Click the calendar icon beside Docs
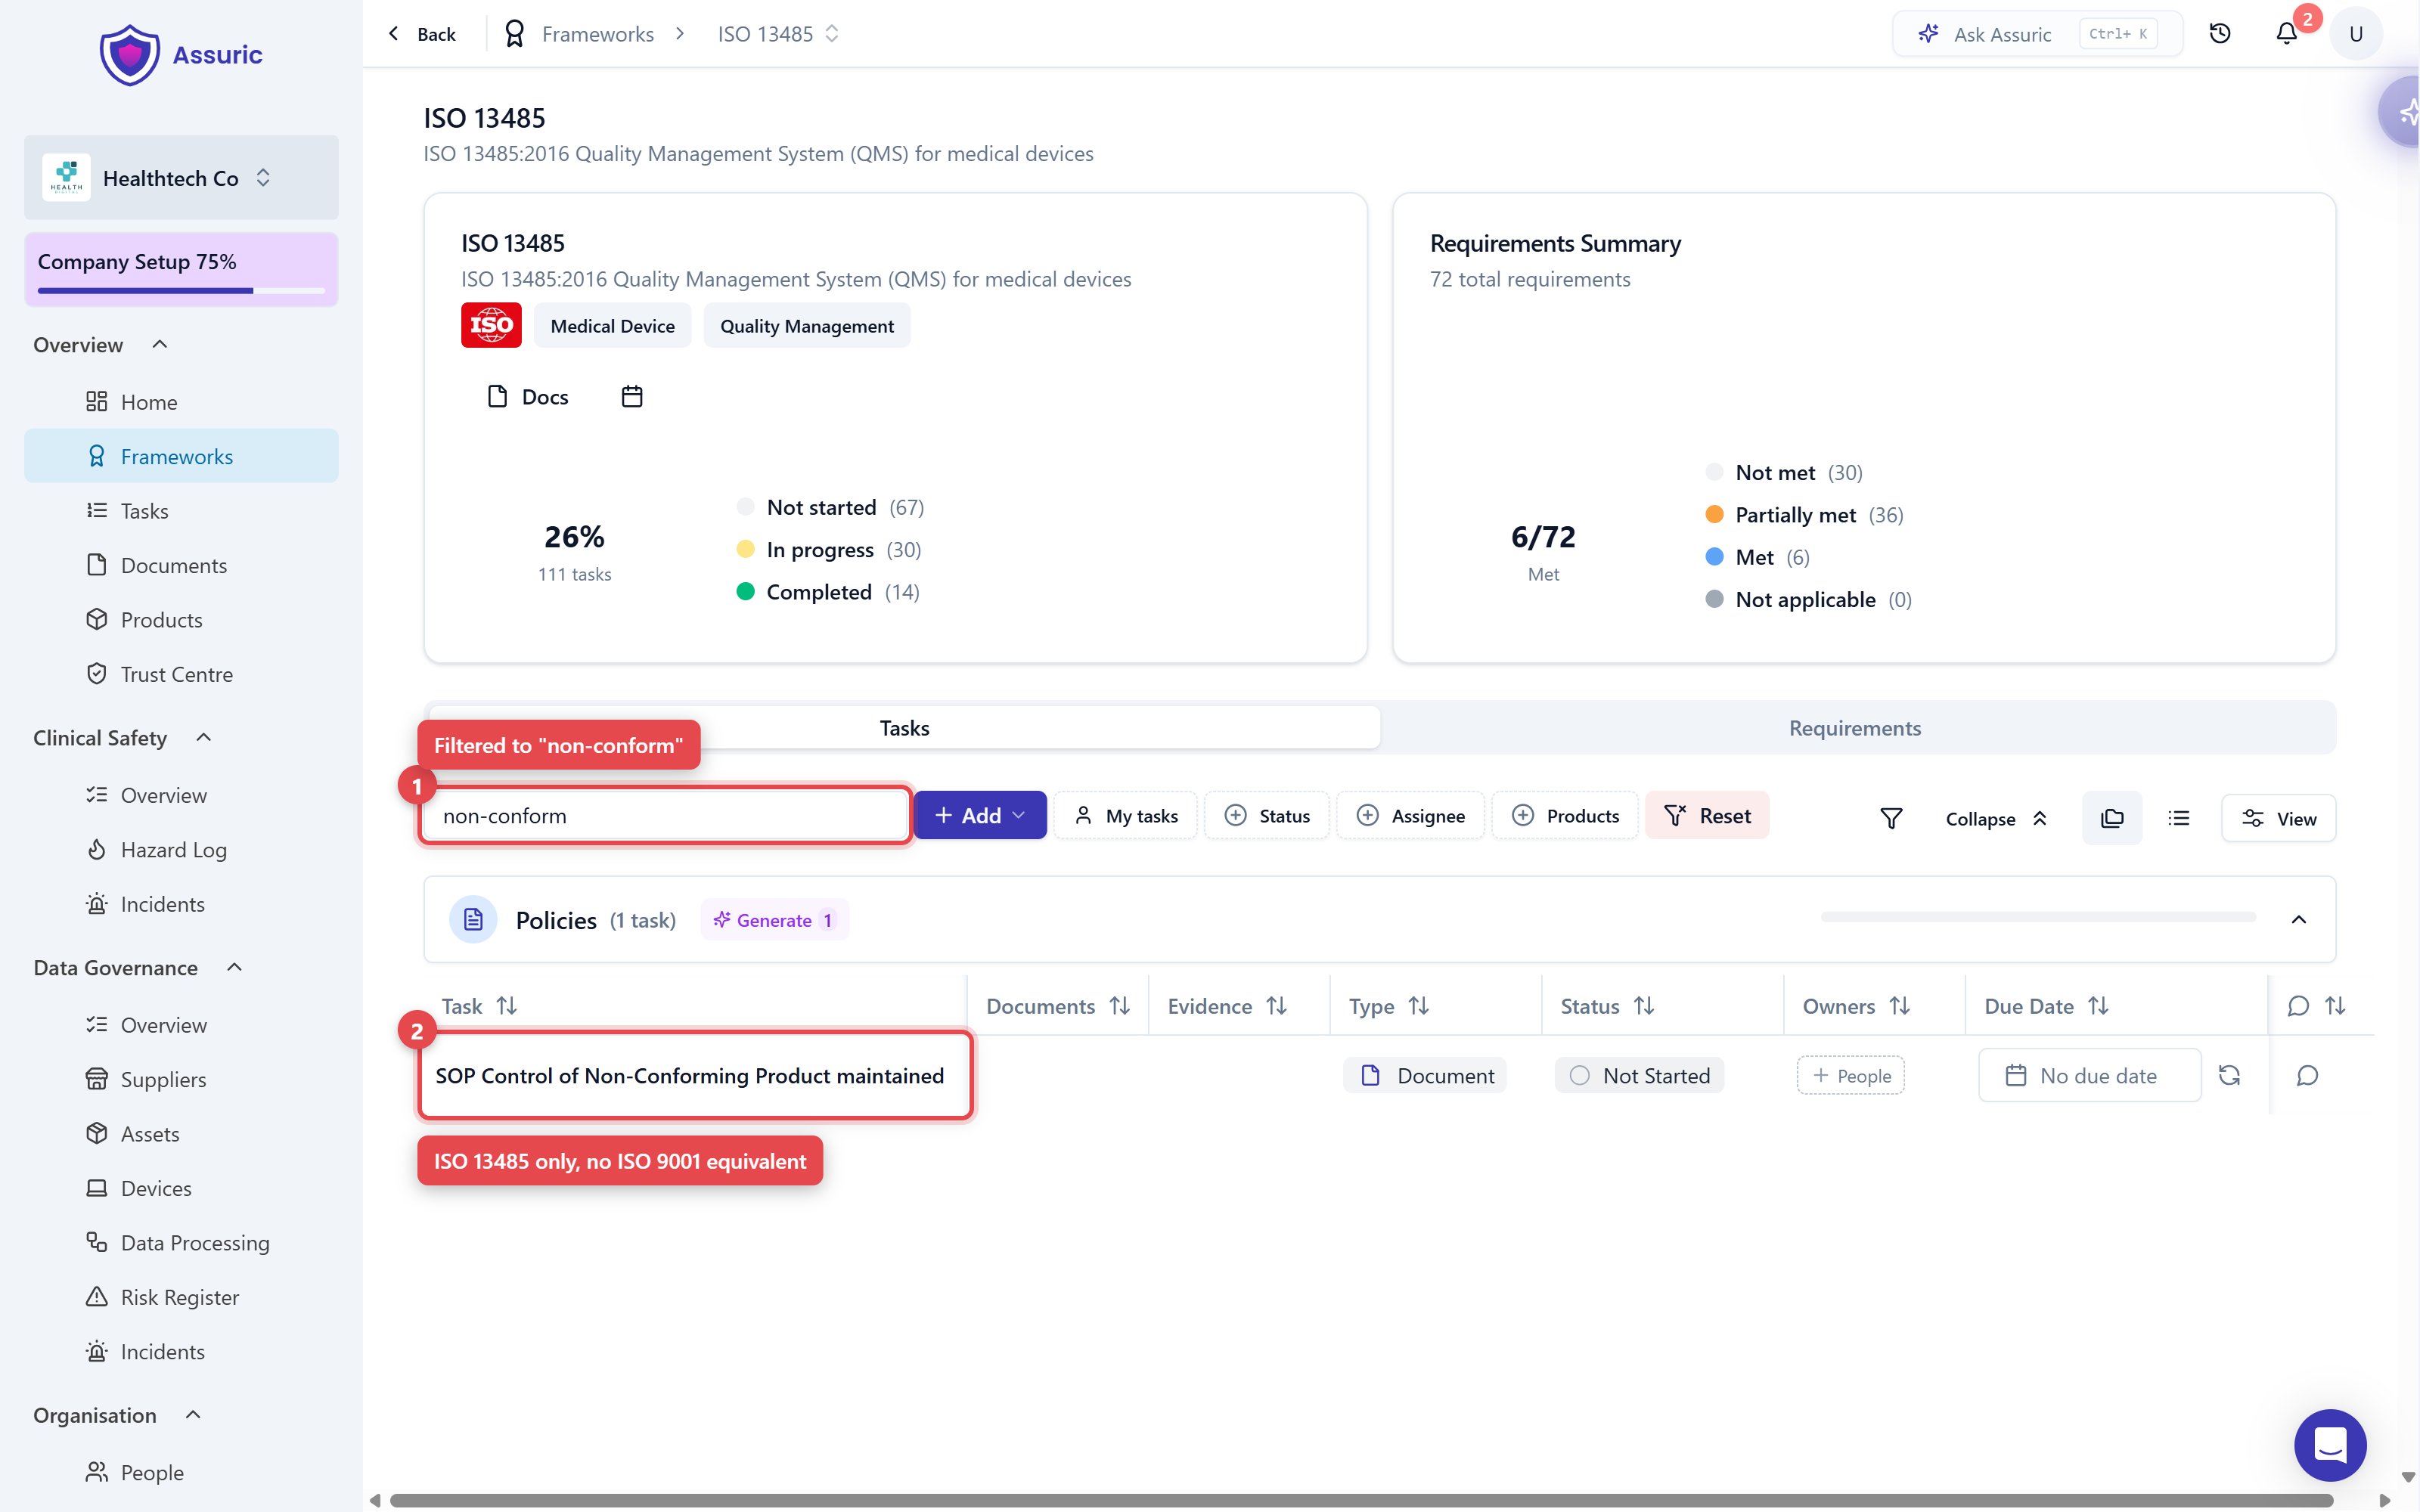This screenshot has height=1512, width=2420. click(632, 397)
